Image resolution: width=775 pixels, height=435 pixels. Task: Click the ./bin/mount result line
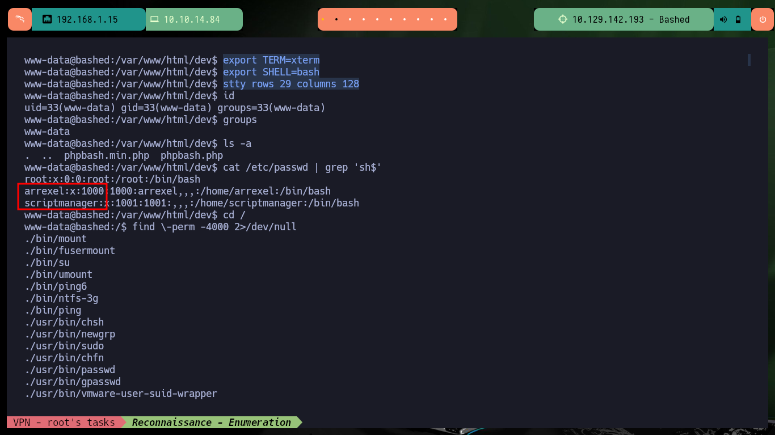pos(56,239)
